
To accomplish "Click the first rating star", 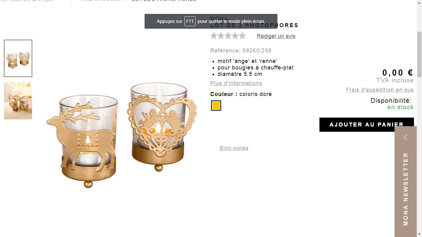I will (x=214, y=36).
